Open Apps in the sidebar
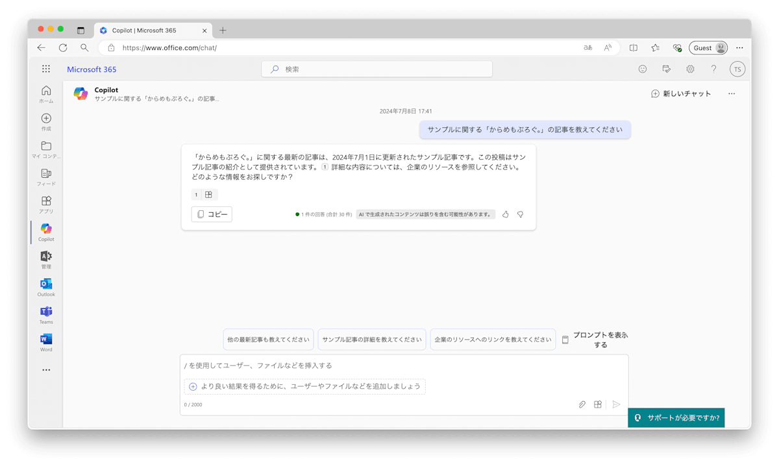779x466 pixels. 46,205
